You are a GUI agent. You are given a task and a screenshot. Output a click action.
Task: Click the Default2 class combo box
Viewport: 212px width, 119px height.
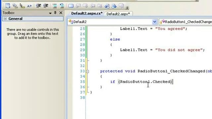[112, 22]
